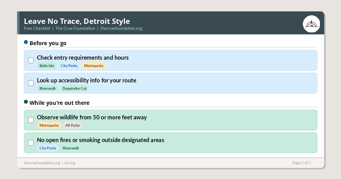Click the Crux Foundation mountain logo

click(311, 24)
